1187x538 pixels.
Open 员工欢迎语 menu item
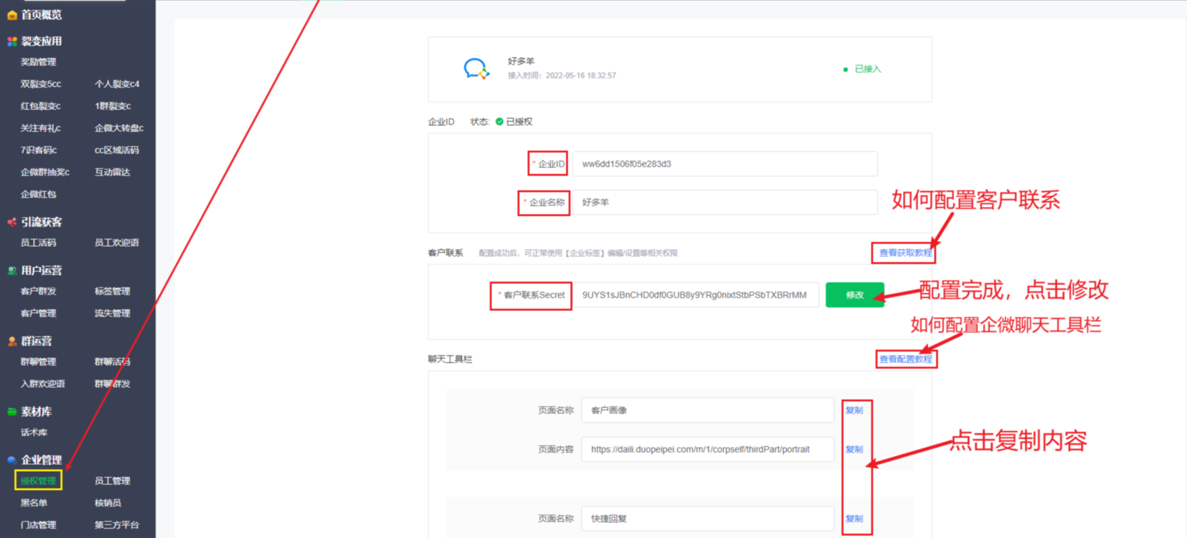(117, 243)
